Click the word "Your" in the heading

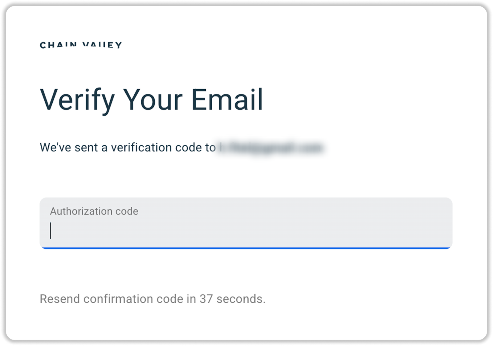click(153, 100)
